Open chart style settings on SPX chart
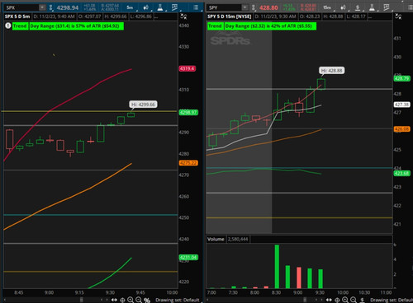 point(146,7)
